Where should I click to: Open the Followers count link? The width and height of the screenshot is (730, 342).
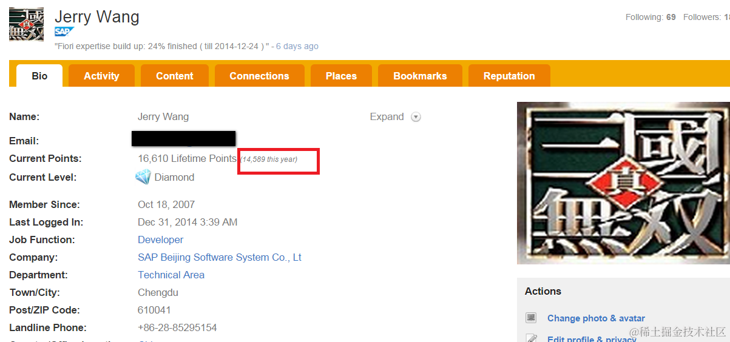tap(706, 17)
